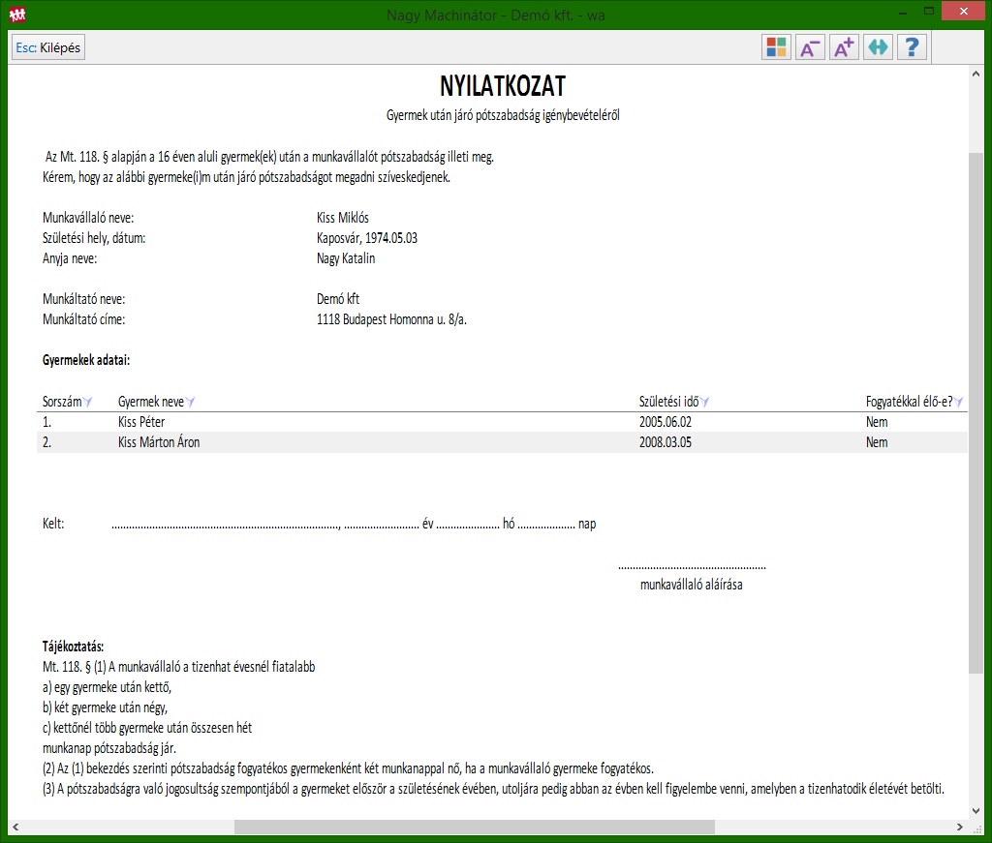The height and width of the screenshot is (843, 992).
Task: Click the horizontal scrollbar thumb
Action: click(475, 827)
